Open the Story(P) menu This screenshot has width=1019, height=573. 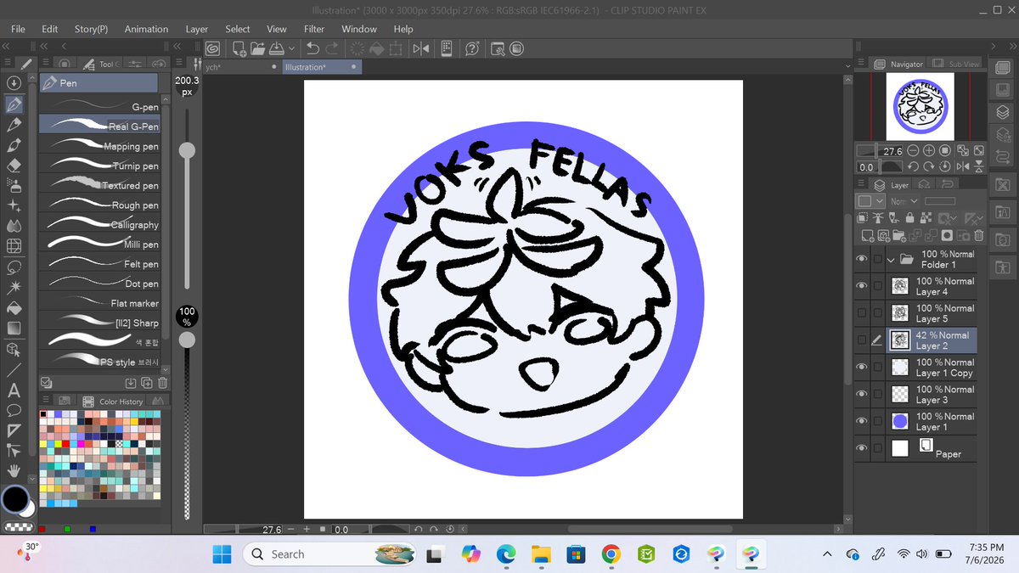[91, 29]
